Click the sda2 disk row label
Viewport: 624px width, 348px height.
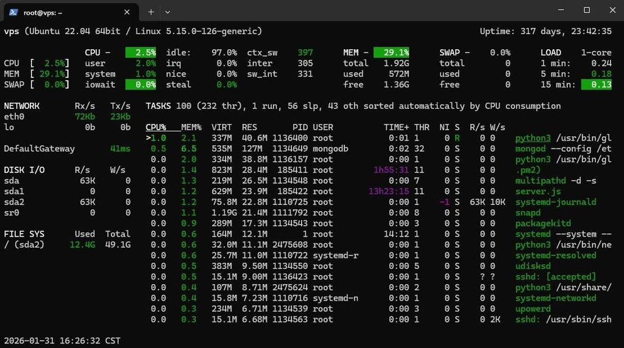[14, 202]
